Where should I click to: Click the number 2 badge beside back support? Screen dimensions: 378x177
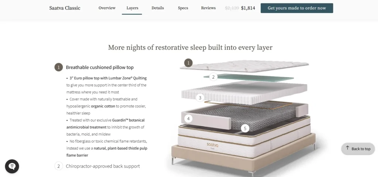[59, 166]
